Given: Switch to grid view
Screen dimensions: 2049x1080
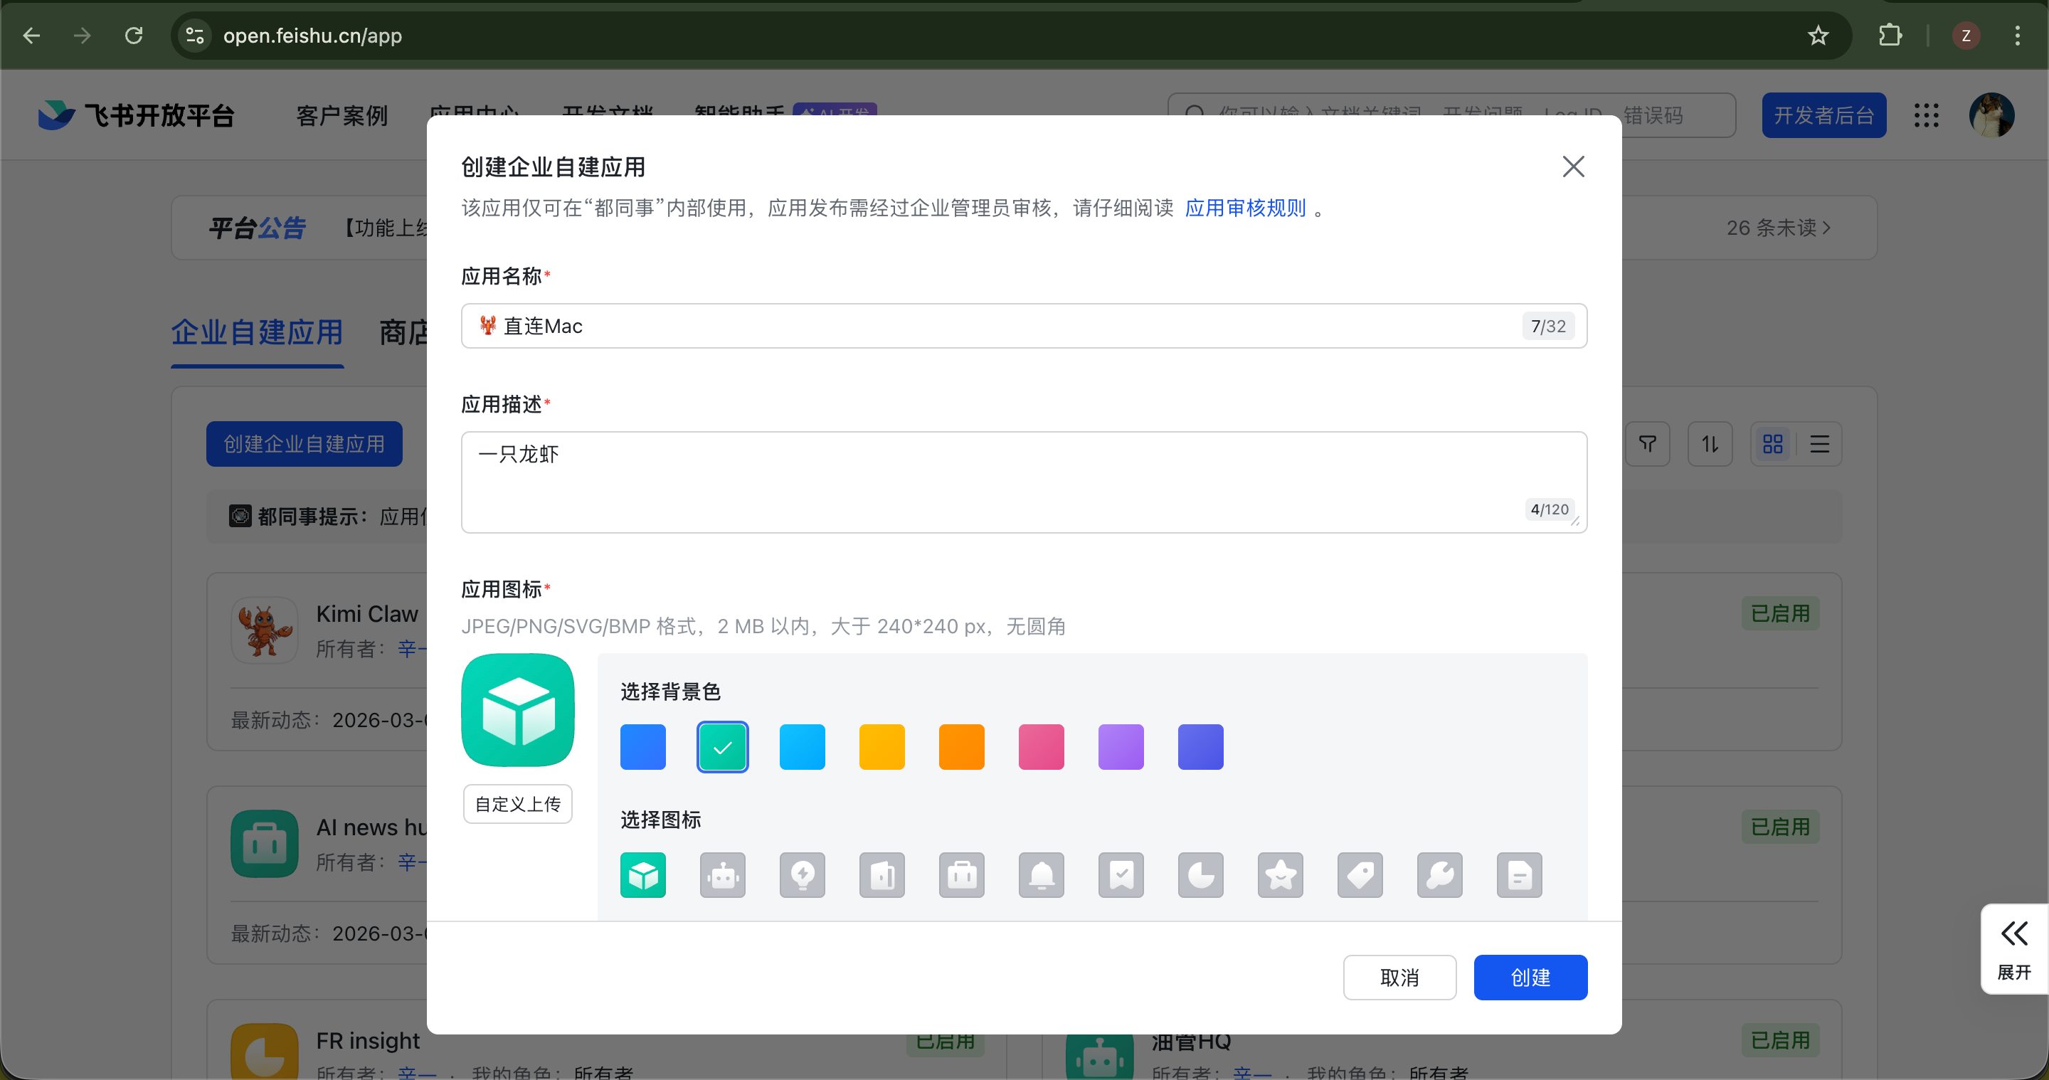Looking at the screenshot, I should [x=1773, y=444].
